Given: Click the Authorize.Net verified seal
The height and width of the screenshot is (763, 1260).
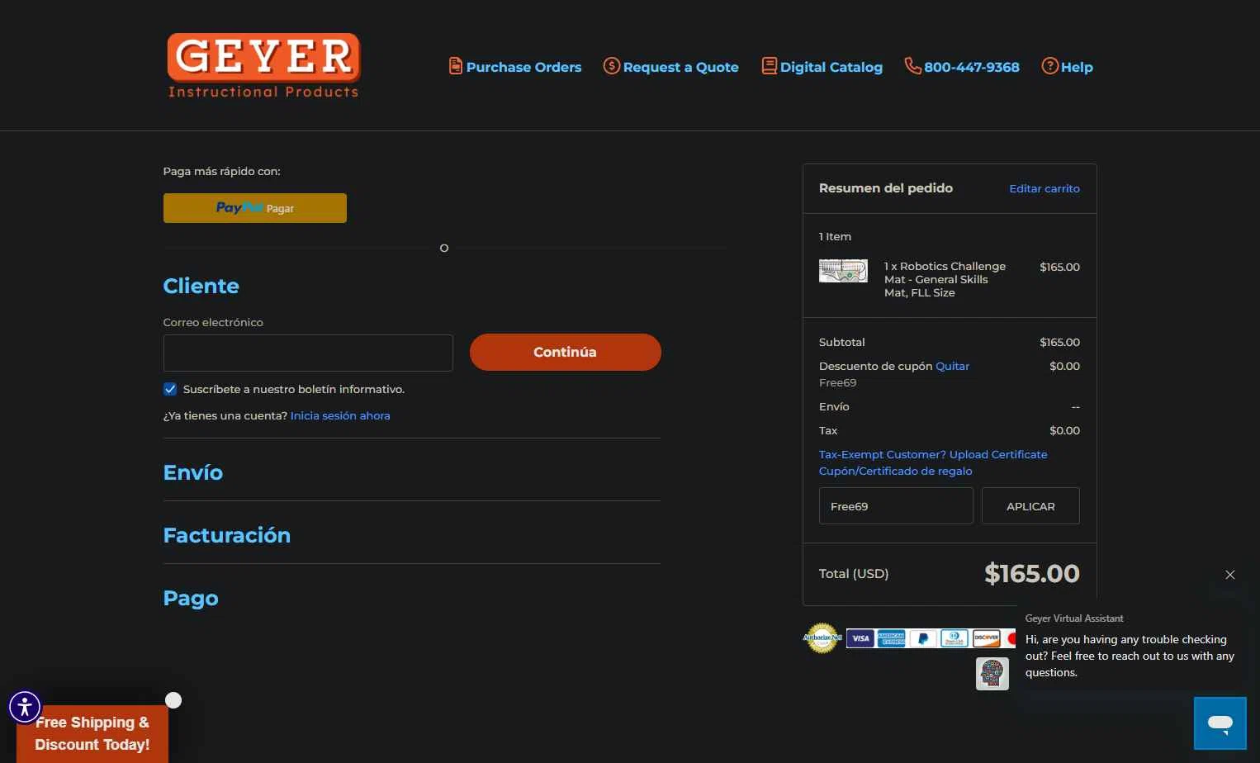Looking at the screenshot, I should pos(822,637).
